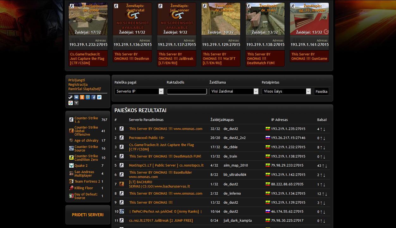Click map name jail_dark_kampta

pos(238,221)
